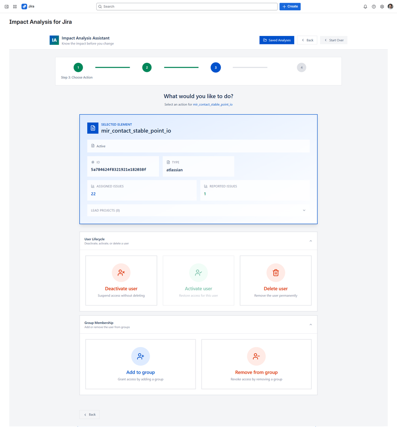This screenshot has width=397, height=427.
Task: Click the Impact Analysis Assistant IA icon
Action: coord(54,40)
